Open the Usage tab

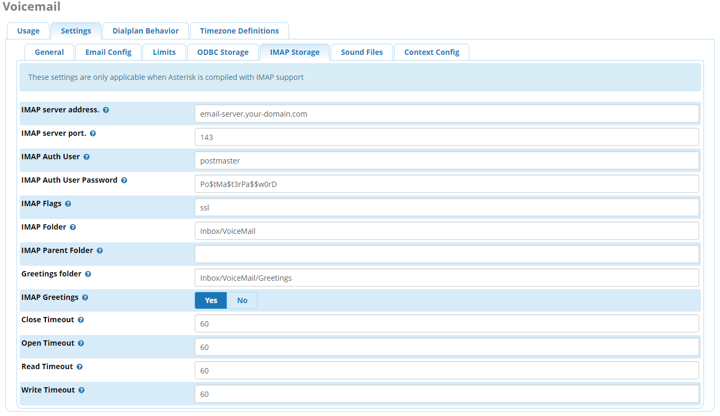(28, 31)
